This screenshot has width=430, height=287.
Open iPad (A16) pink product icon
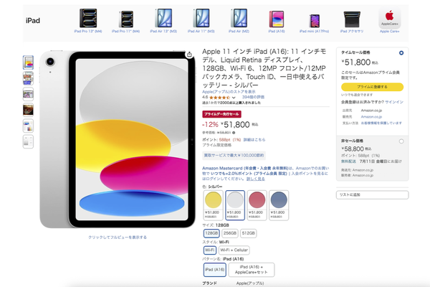277,19
